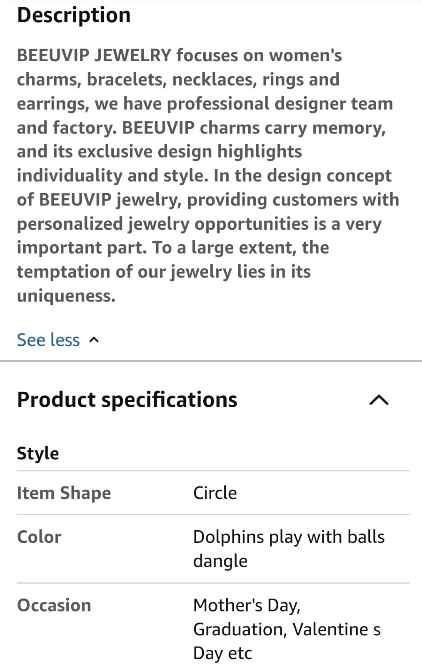Viewport: 422px width, 667px height.
Task: Select the Occasion row label
Action: [x=54, y=605]
